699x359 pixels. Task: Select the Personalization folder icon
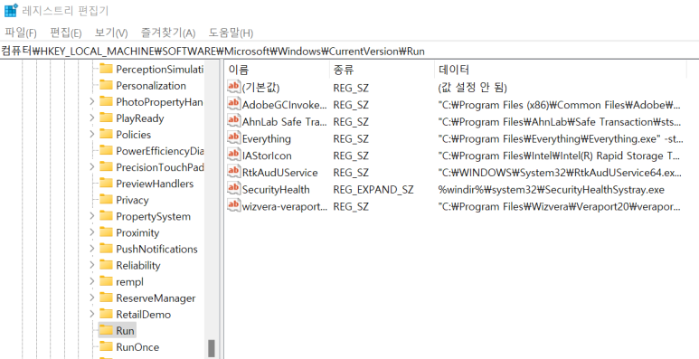point(106,85)
